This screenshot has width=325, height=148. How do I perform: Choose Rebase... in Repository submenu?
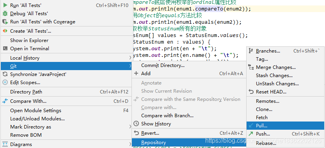click(x=286, y=143)
